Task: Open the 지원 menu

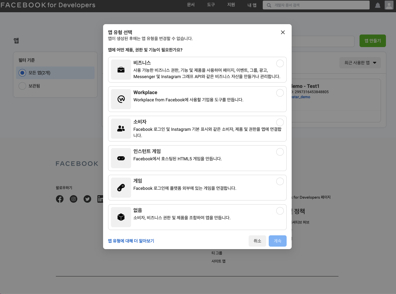Action: [x=231, y=5]
